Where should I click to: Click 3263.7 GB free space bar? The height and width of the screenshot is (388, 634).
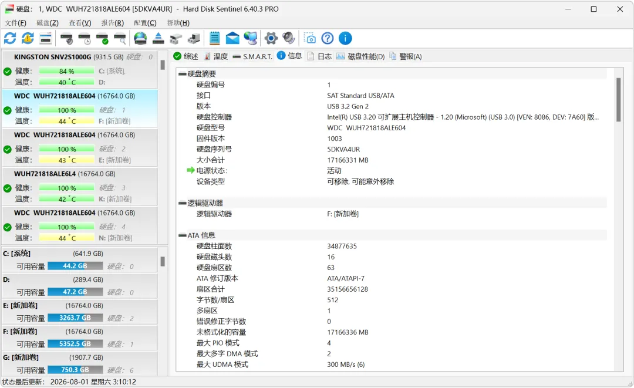pyautogui.click(x=75, y=318)
